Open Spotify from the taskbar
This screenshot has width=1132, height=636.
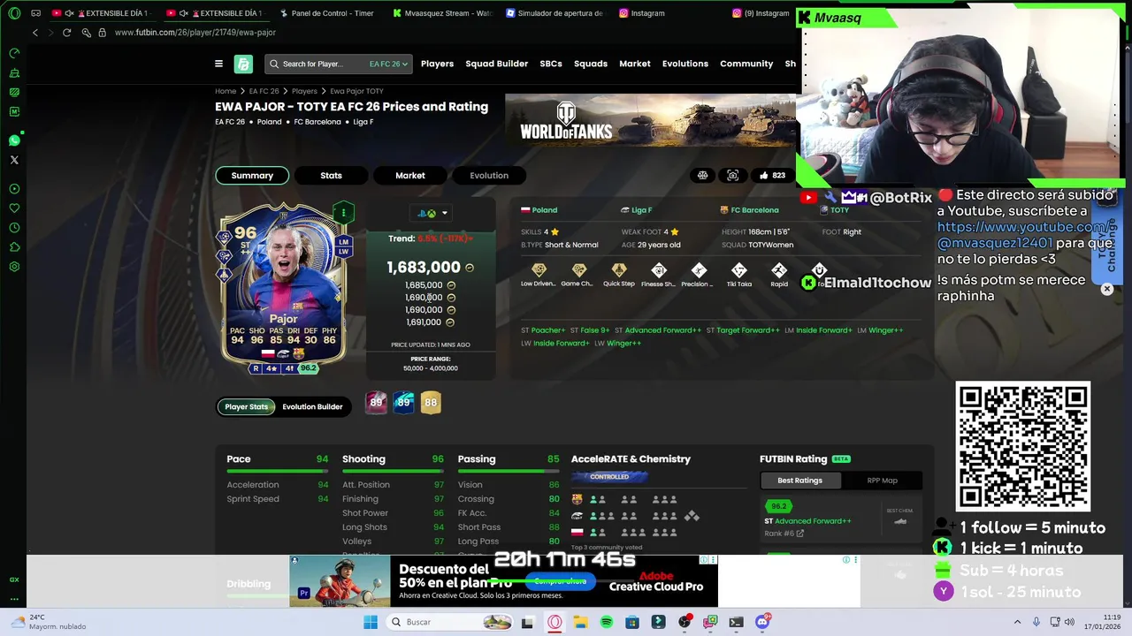click(x=607, y=622)
